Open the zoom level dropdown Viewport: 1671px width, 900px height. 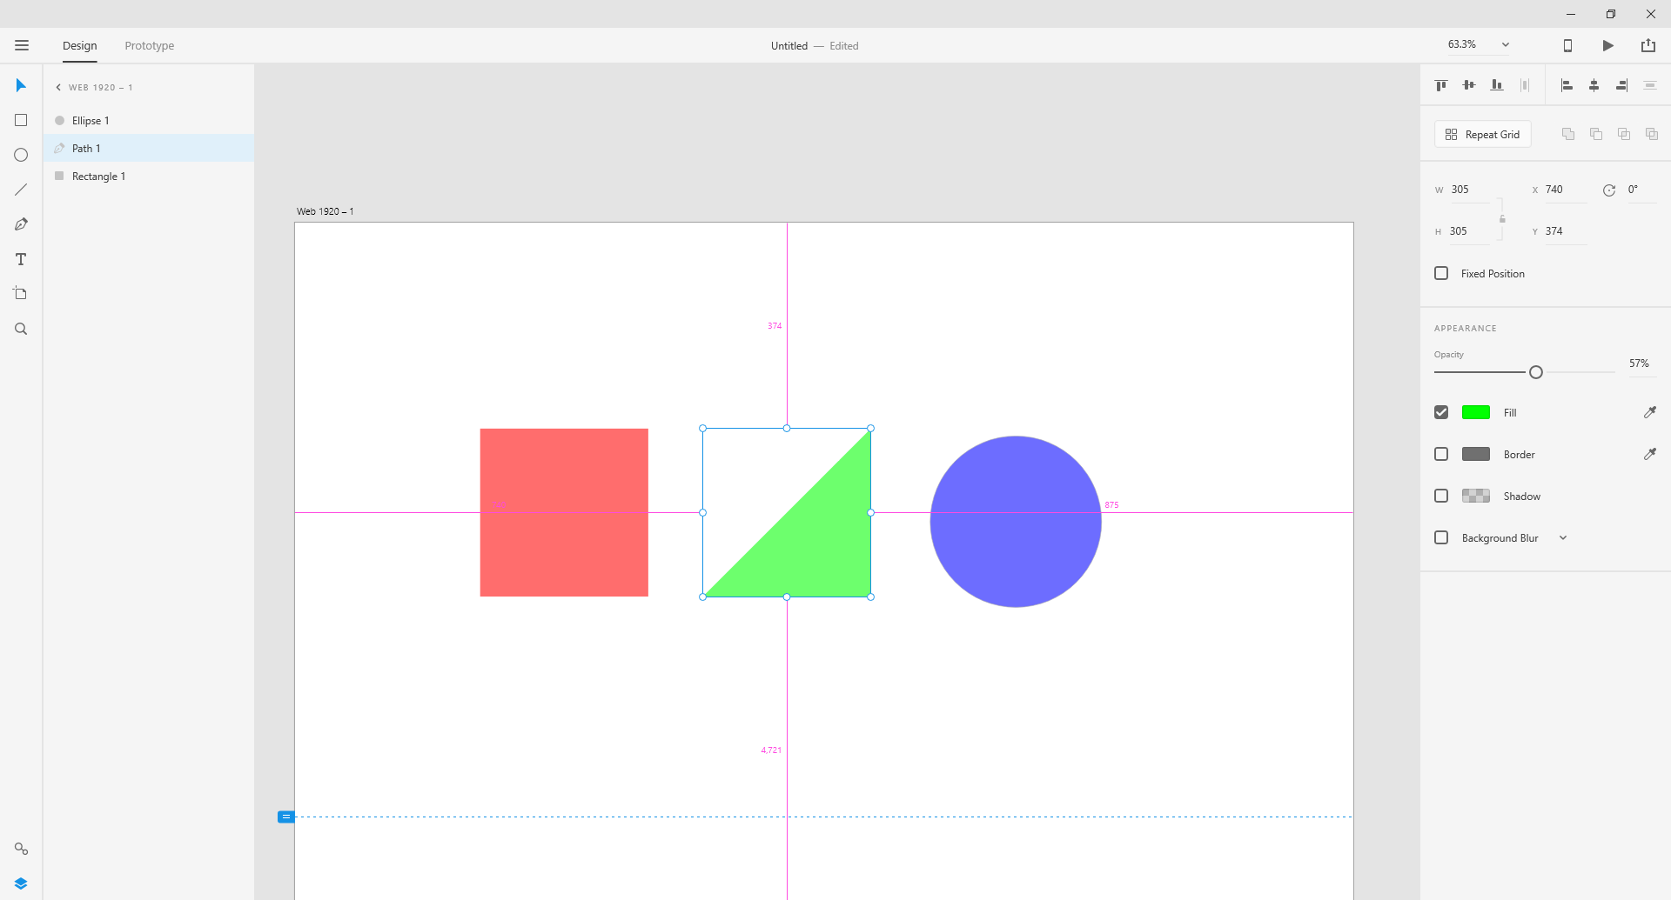click(x=1504, y=44)
